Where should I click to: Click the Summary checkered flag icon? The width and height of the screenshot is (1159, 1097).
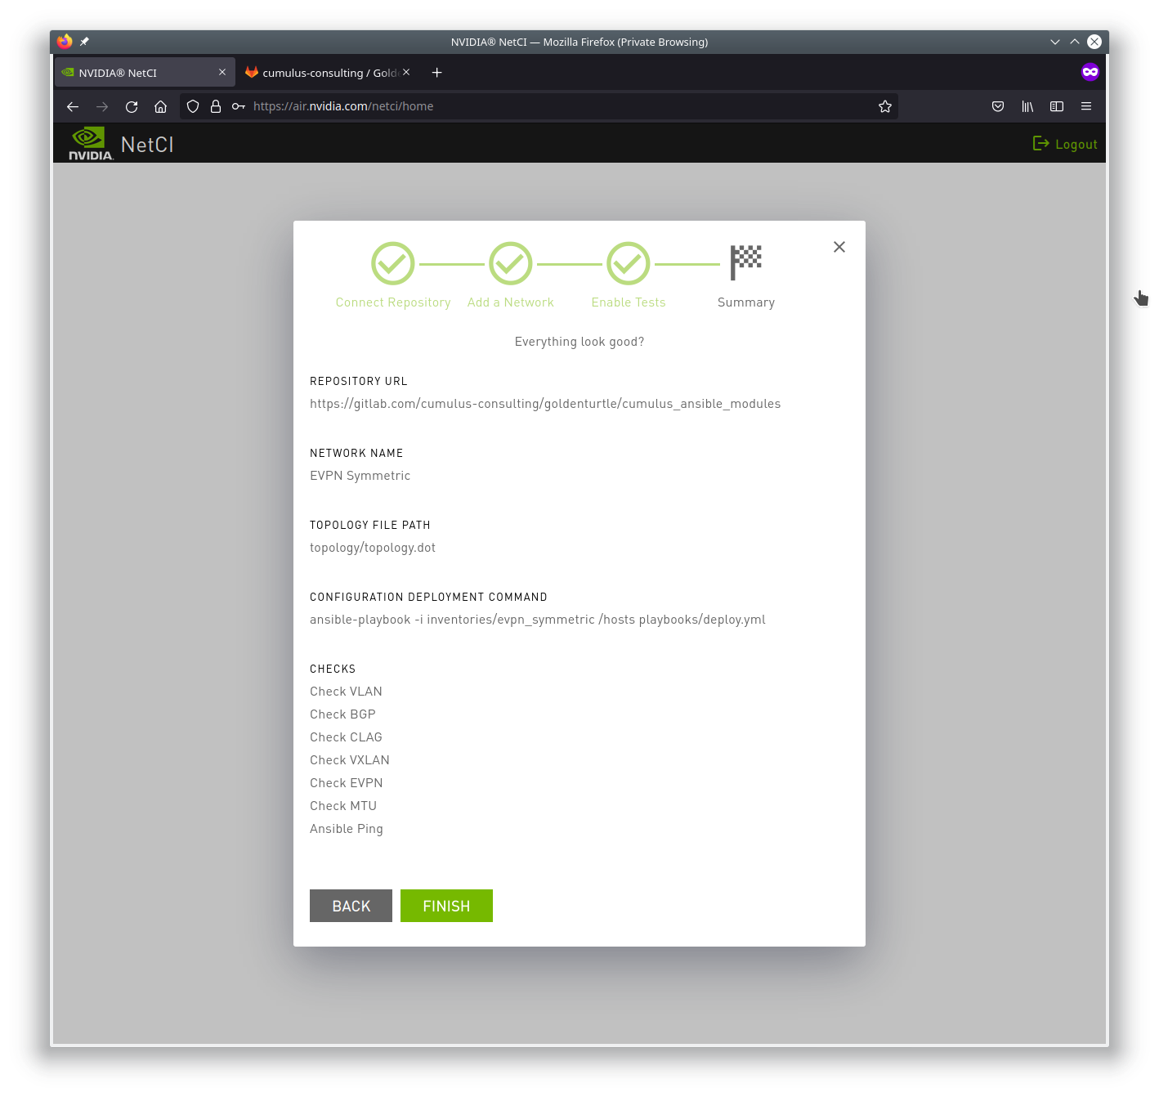point(745,262)
